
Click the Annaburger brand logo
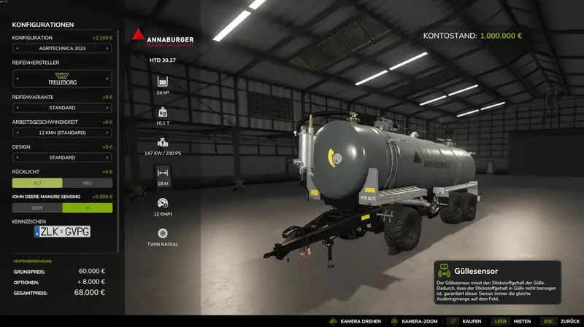click(x=162, y=36)
